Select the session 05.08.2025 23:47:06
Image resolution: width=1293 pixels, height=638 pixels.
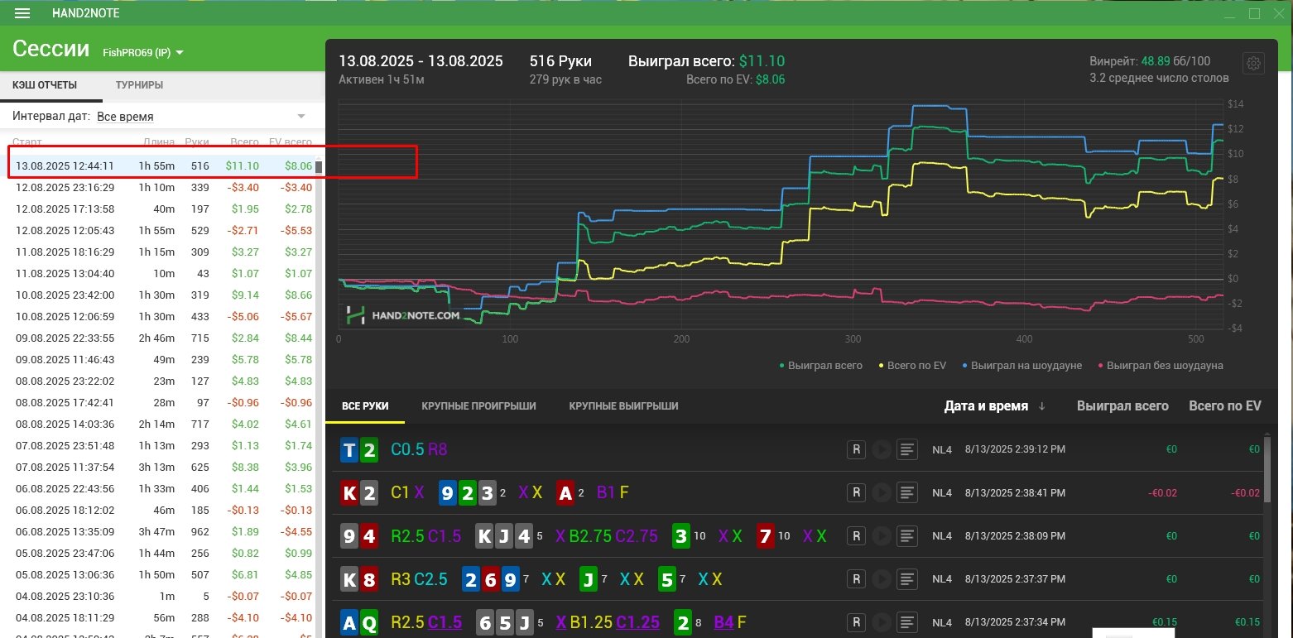[162, 553]
